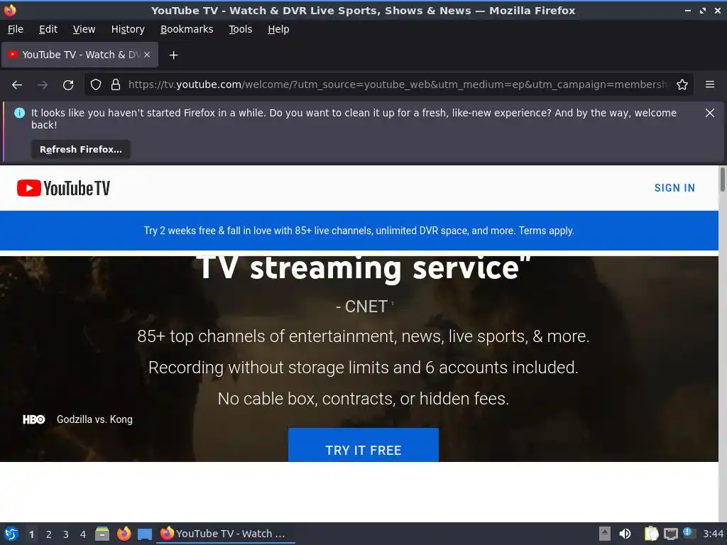The width and height of the screenshot is (727, 545).
Task: Switch to workspace 4
Action: pos(83,534)
